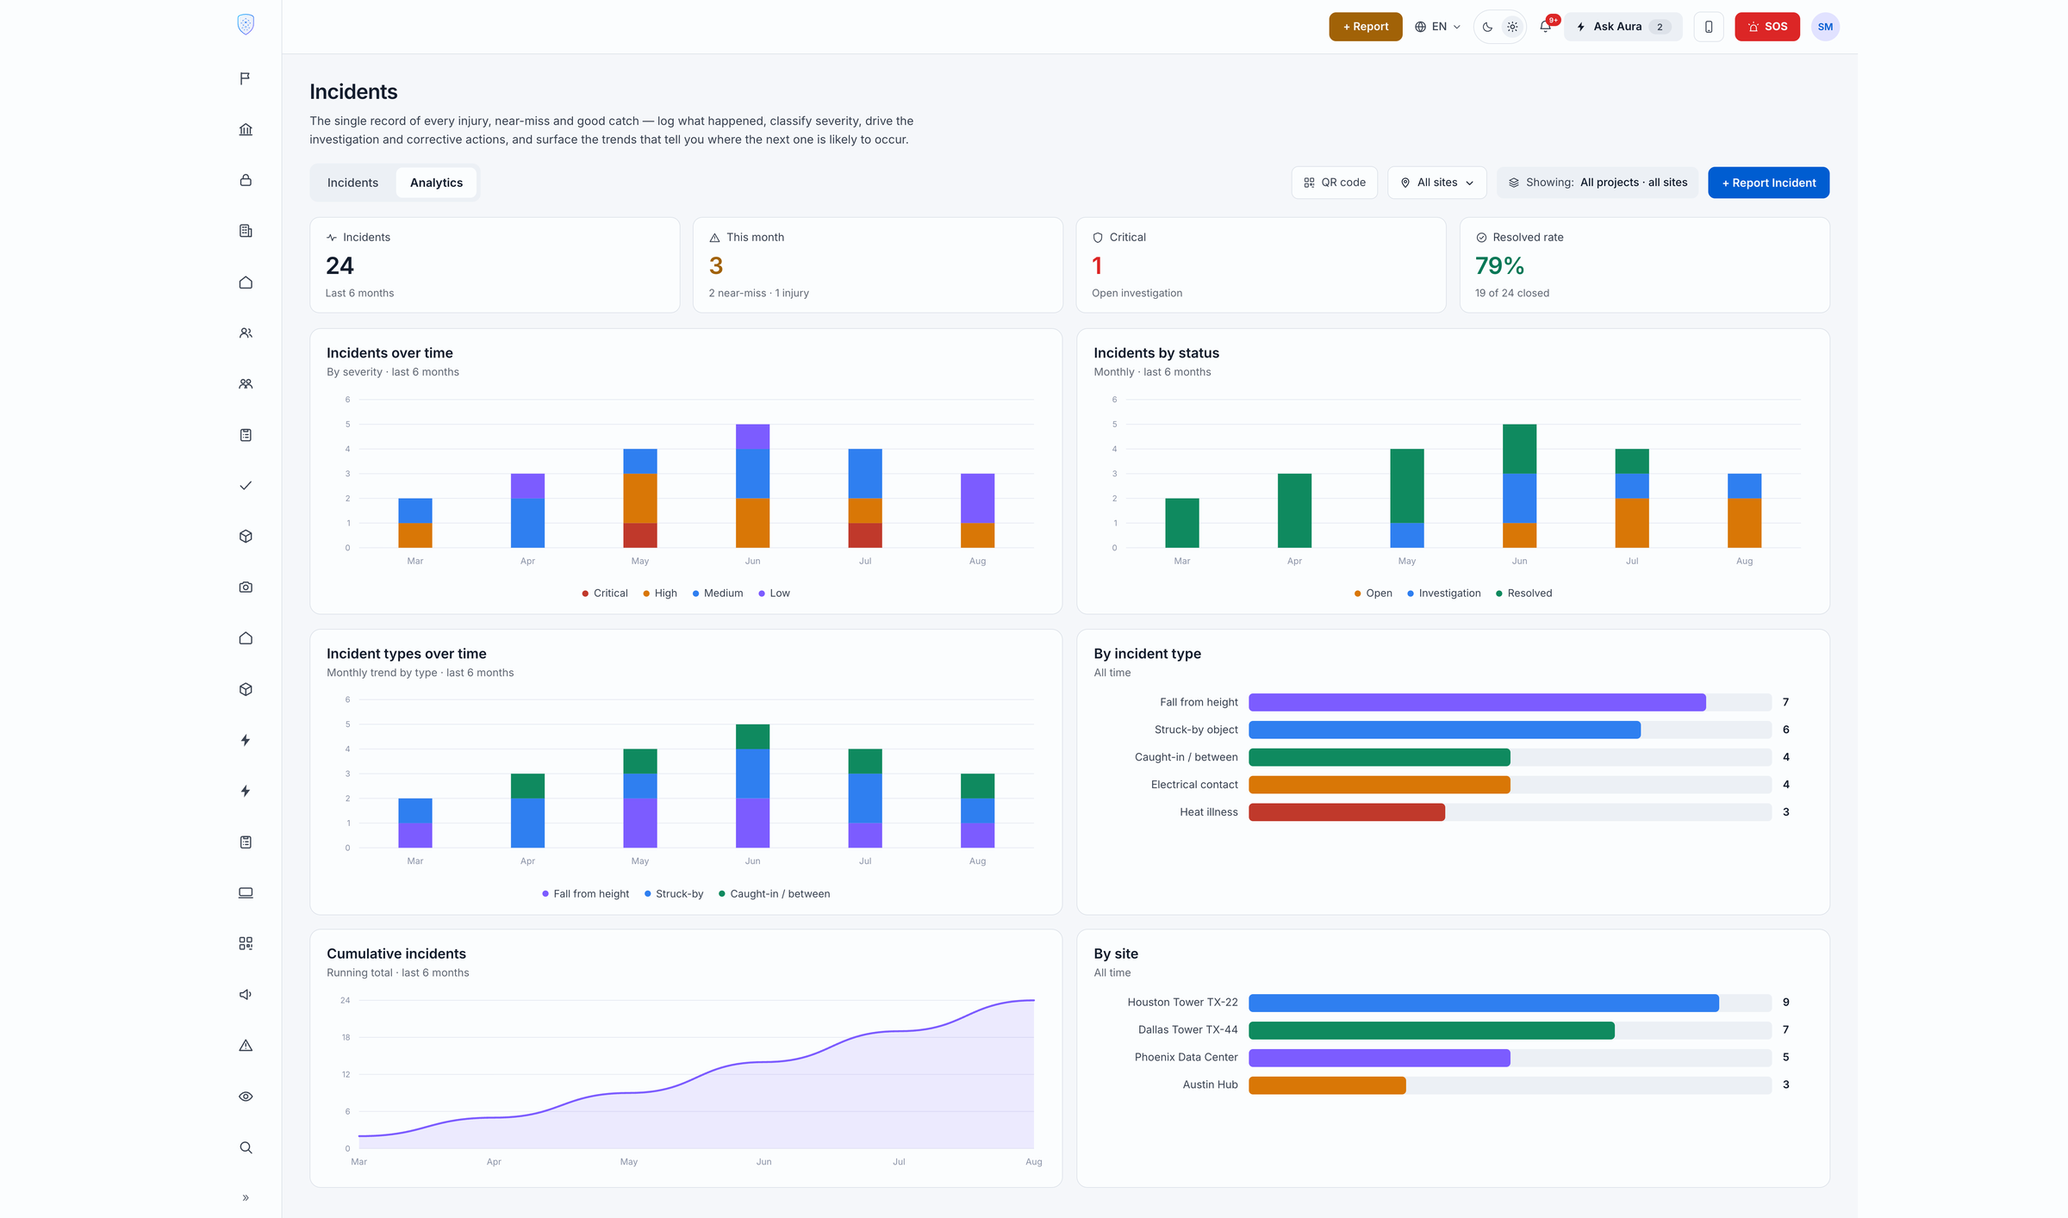
Task: Click the "19 of 24 closed" text
Action: pos(1512,294)
